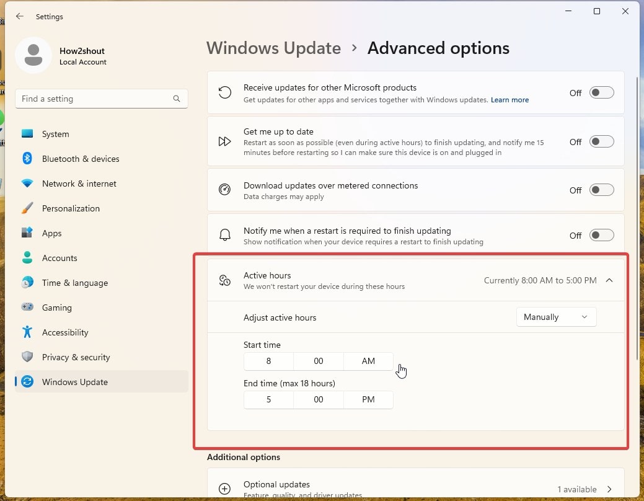Click the vertical scrollbar on the right
This screenshot has width=644, height=501.
click(637, 217)
